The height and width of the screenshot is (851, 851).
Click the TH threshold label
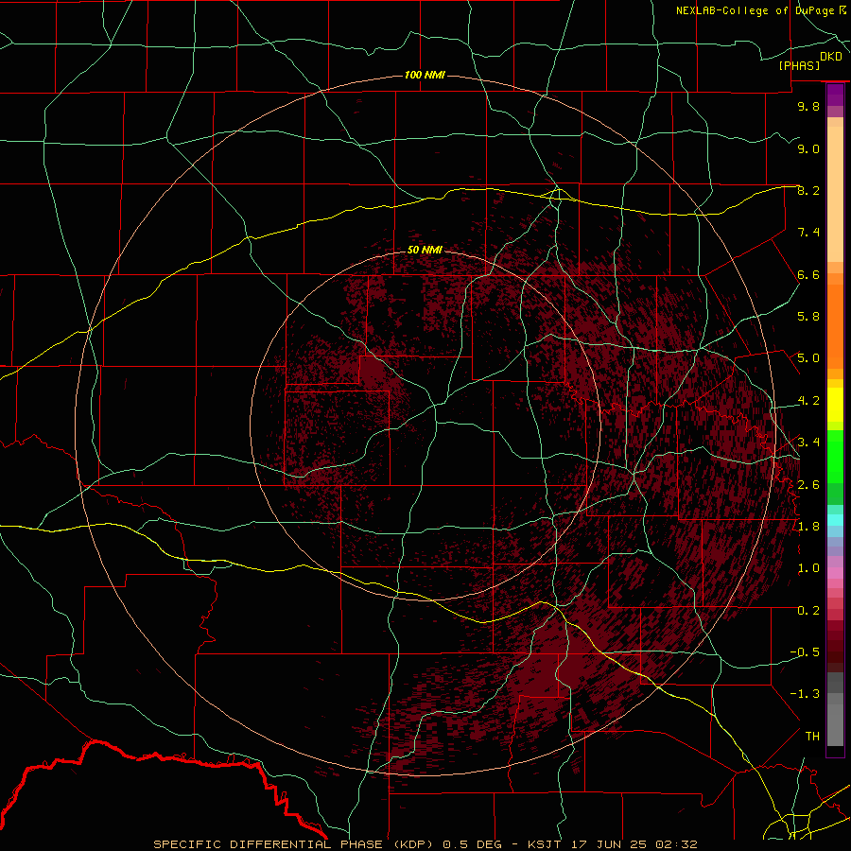(812, 737)
